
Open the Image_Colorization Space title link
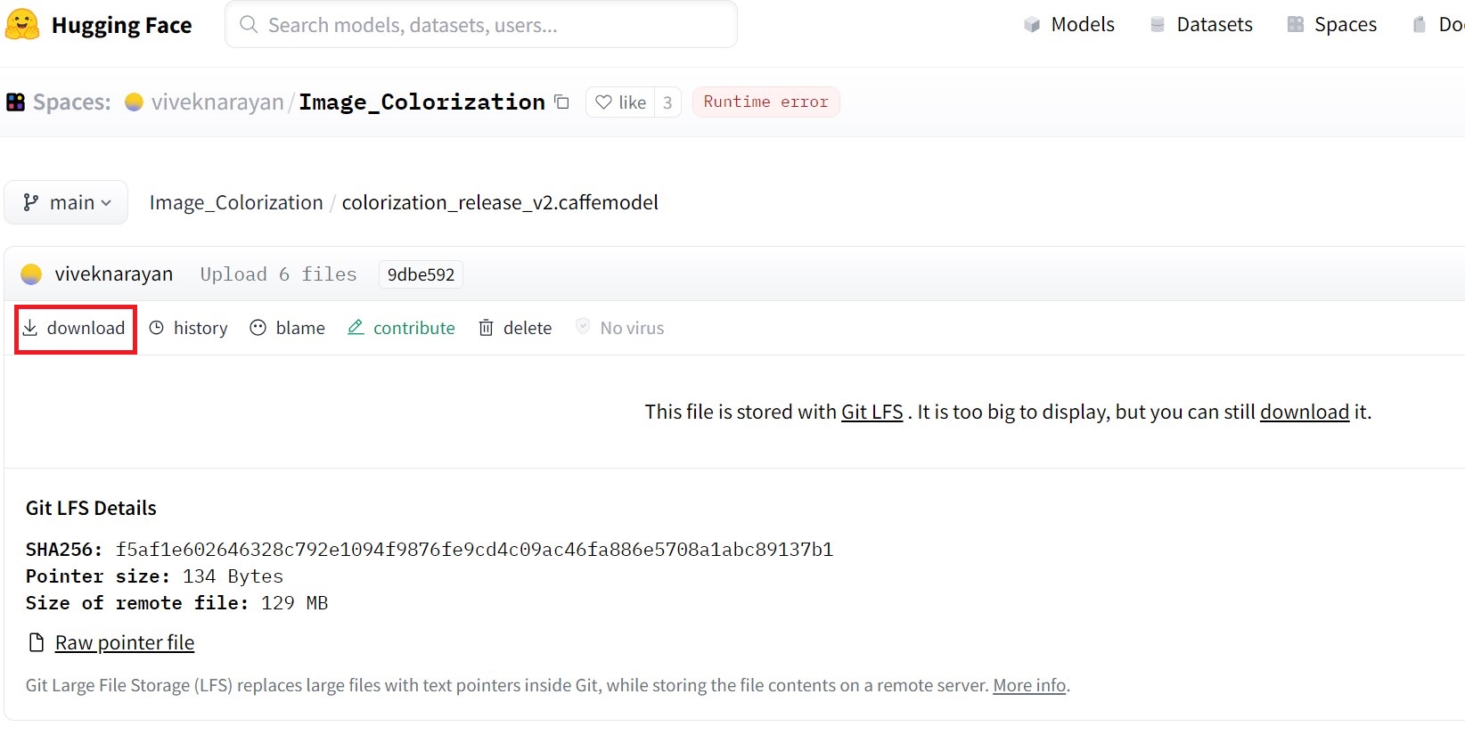[x=422, y=102]
